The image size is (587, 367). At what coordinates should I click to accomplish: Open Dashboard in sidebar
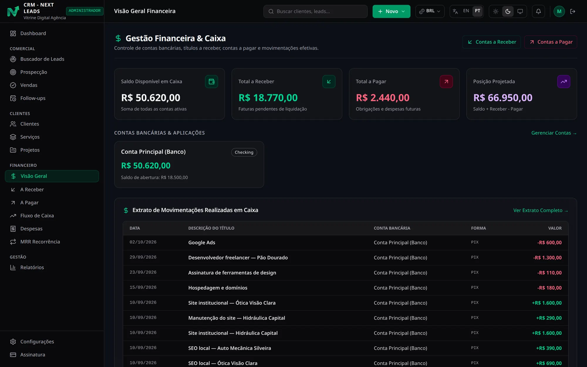point(52,33)
